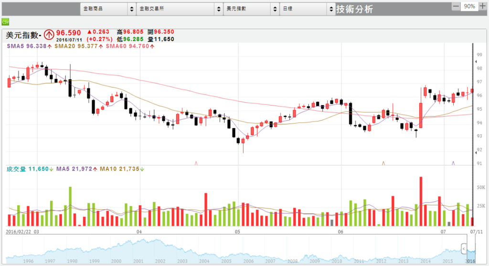Click the 2016/02/22 start date label
This screenshot has width=489, height=266.
pyautogui.click(x=19, y=232)
